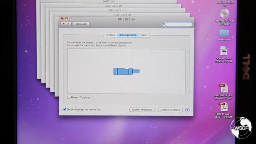This screenshot has width=256, height=144.
Task: Click the meatbuffet.jpg file label
Action: tap(225, 4)
